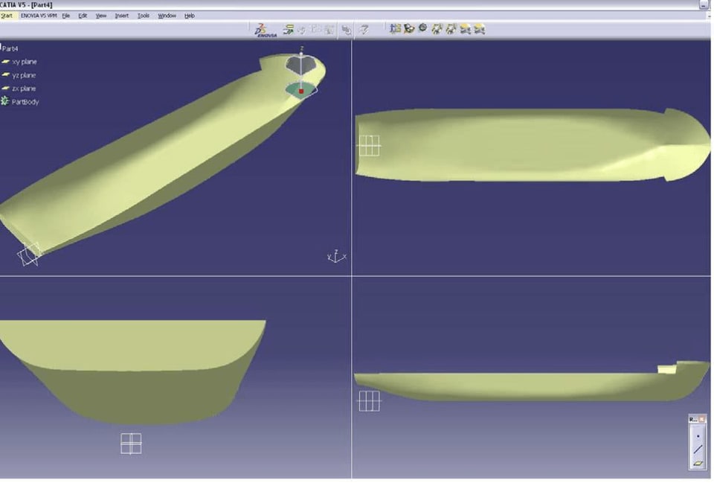
Task: Click the third greyed ENOVIA toolbar icon
Action: 315,30
